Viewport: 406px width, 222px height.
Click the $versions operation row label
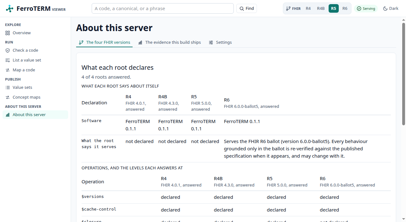coord(93,197)
